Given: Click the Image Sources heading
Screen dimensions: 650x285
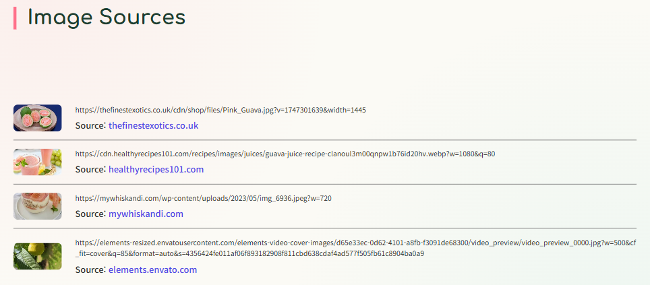Looking at the screenshot, I should point(106,18).
